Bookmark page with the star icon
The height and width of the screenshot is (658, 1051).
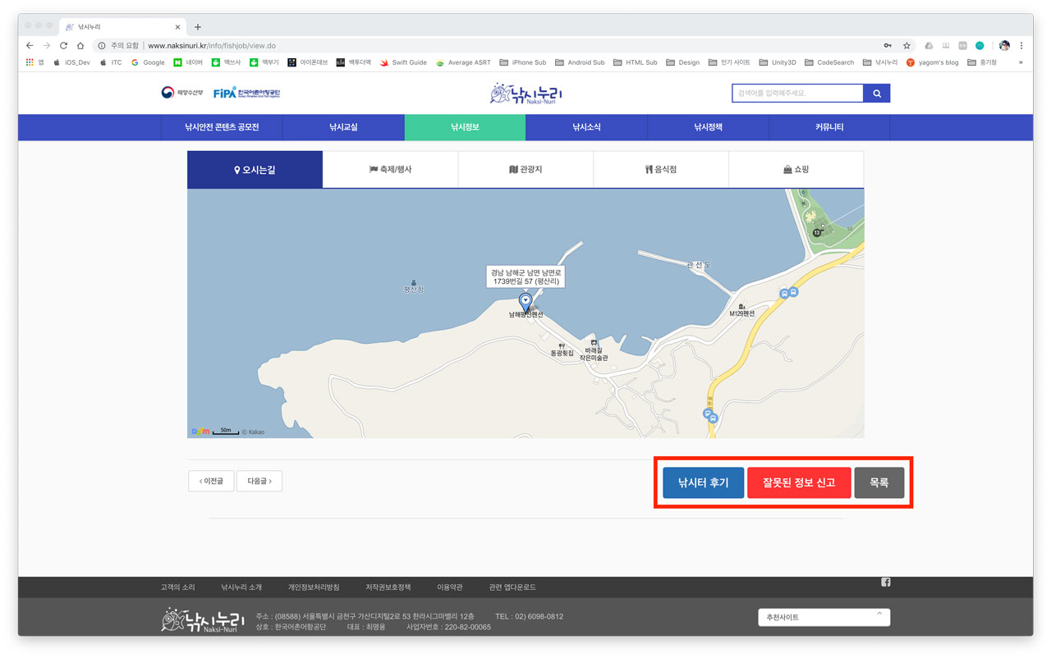click(x=906, y=46)
